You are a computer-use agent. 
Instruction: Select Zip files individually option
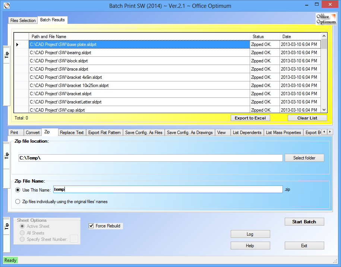tap(18, 202)
